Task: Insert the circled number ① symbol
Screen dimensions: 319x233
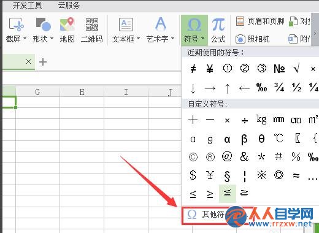Action: (228, 69)
